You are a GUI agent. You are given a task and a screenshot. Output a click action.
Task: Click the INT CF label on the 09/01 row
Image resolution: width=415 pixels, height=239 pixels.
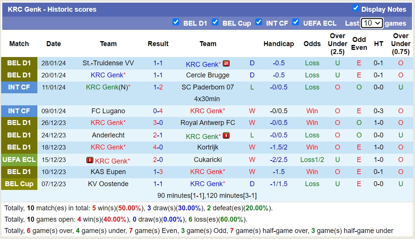[19, 111]
